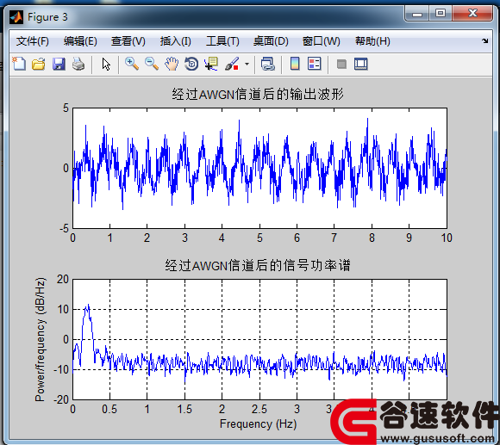Minimize the Figure 3 window
The width and height of the screenshot is (500, 445).
(417, 14)
